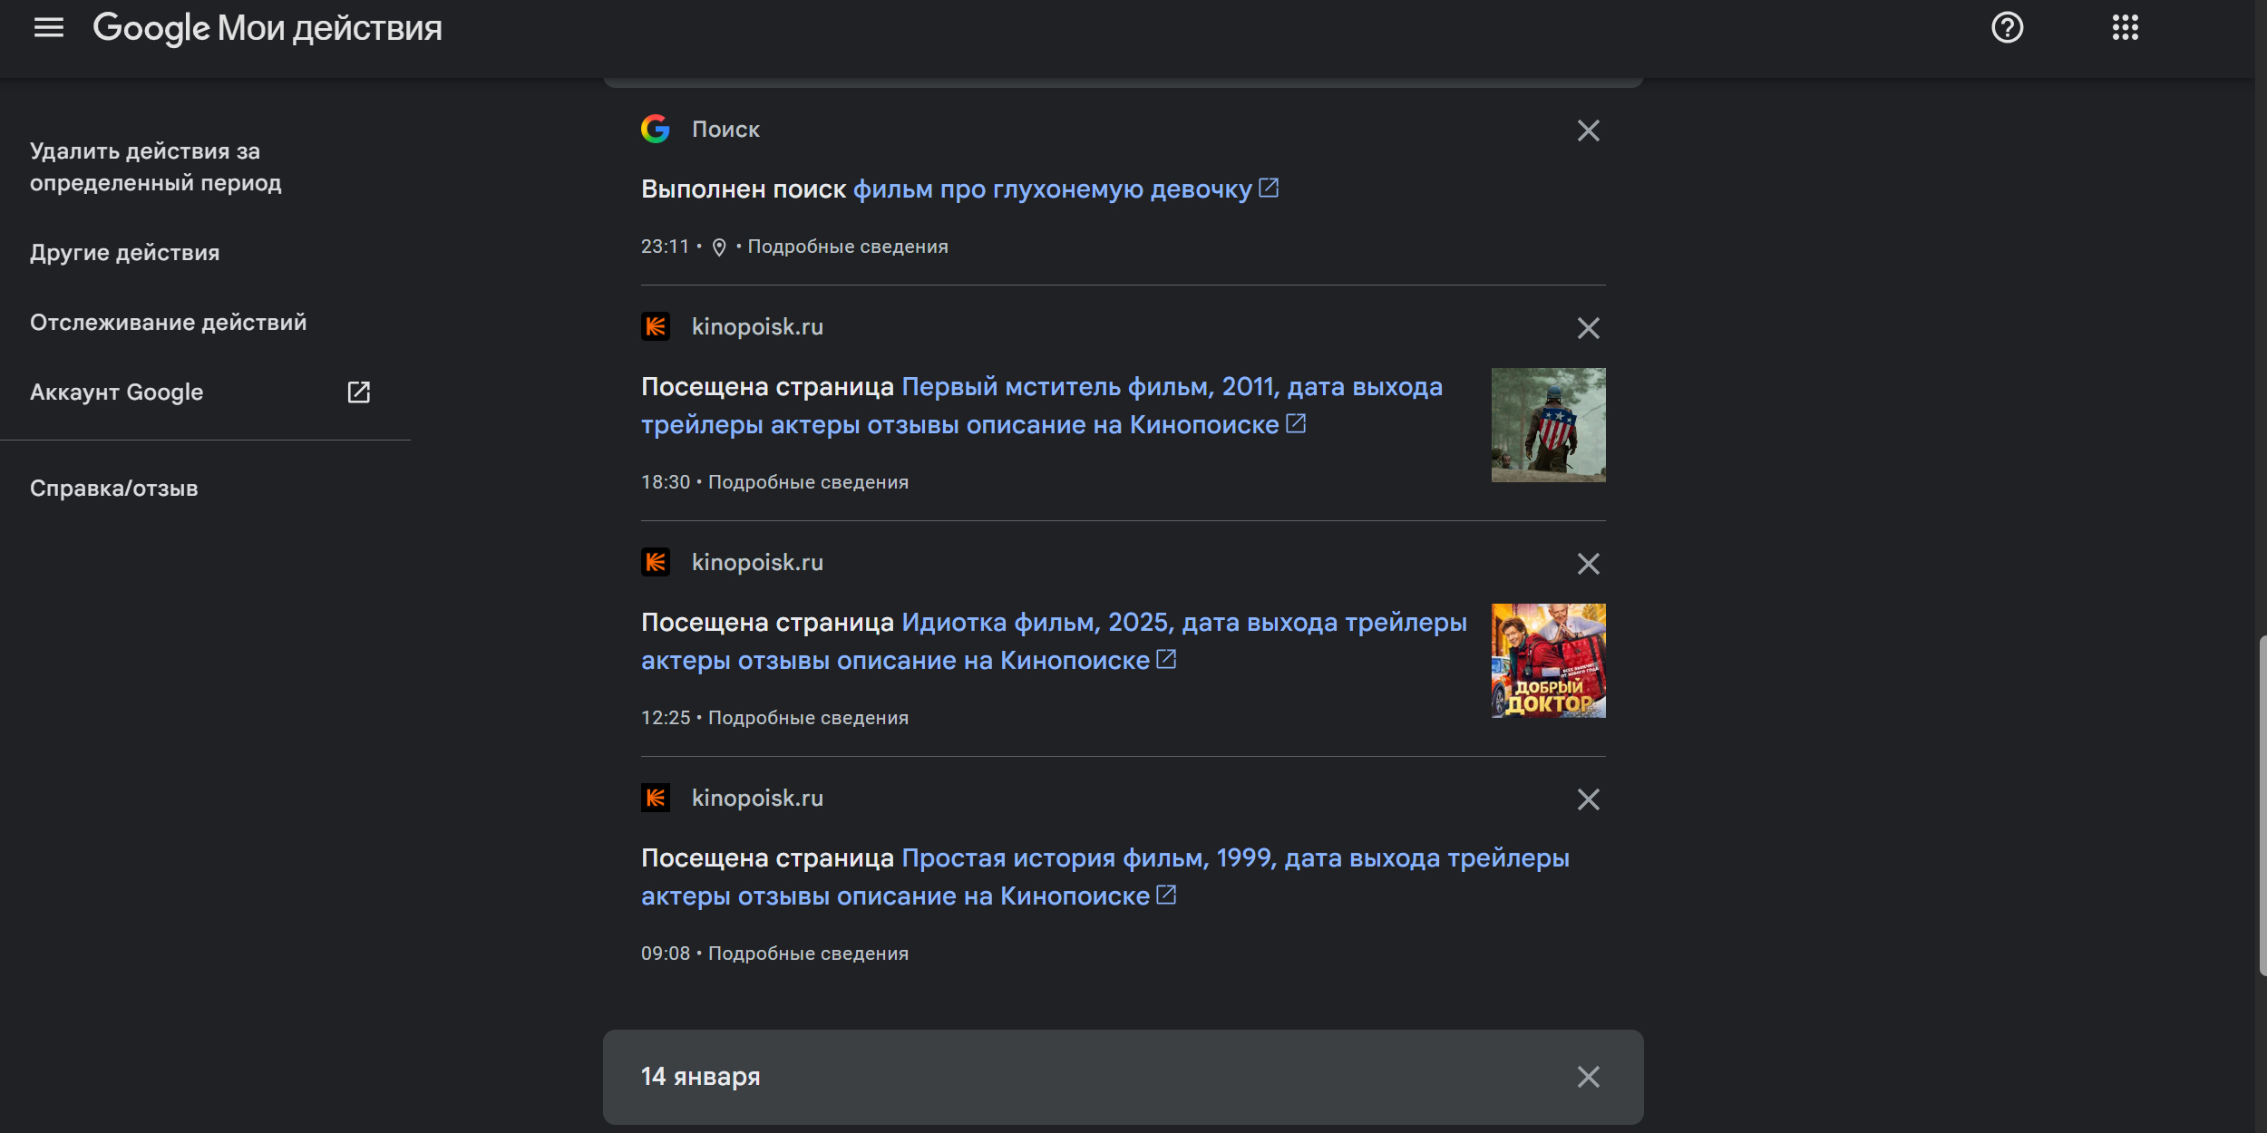Viewport: 2267px width, 1133px height.
Task: Click the kinopoisk.ru icon on Простая история entry
Action: [657, 798]
